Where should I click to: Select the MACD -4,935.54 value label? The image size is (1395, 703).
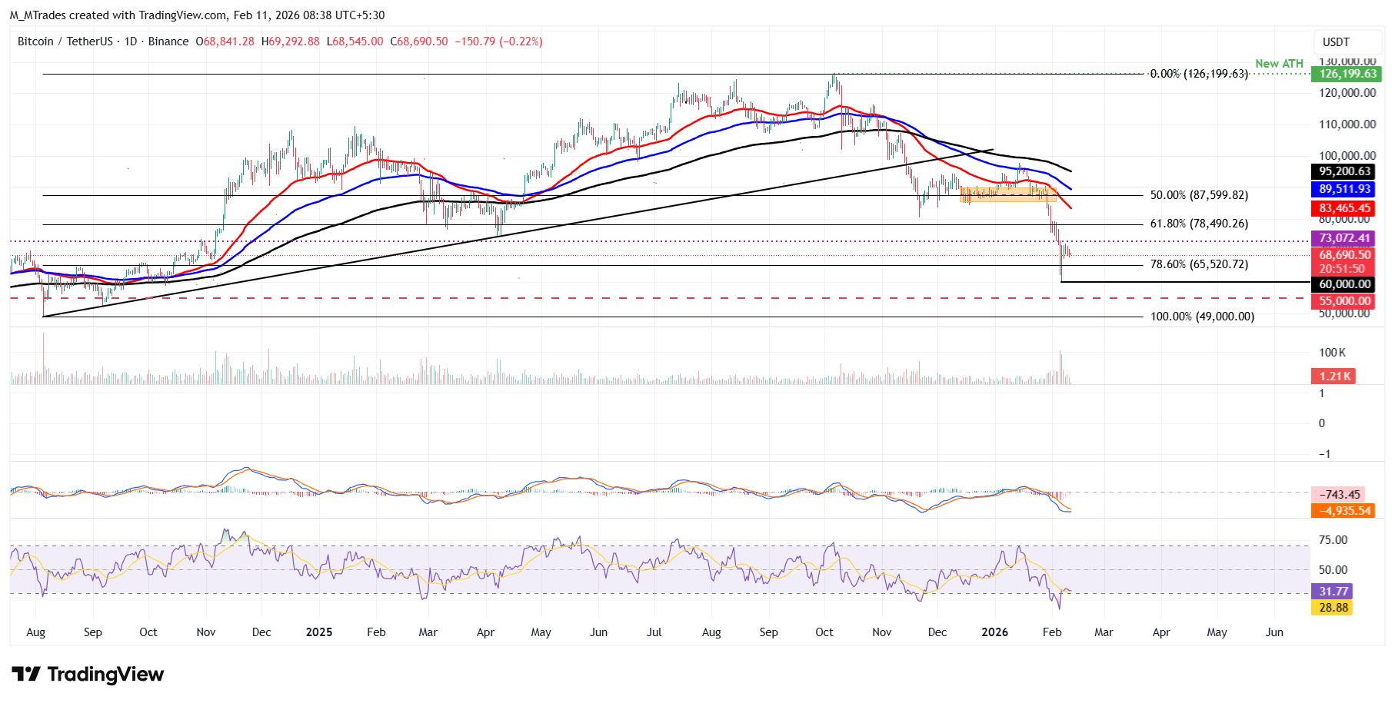tap(1342, 511)
